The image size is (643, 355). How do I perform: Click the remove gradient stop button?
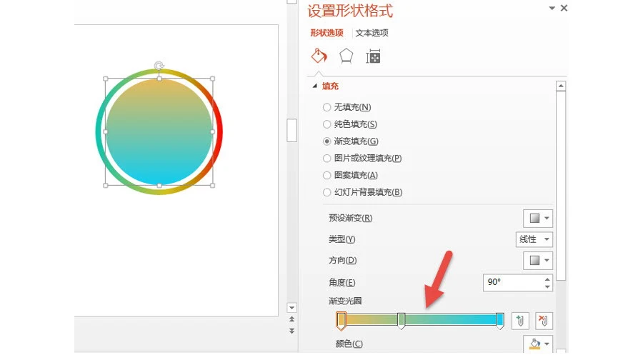[x=544, y=321]
